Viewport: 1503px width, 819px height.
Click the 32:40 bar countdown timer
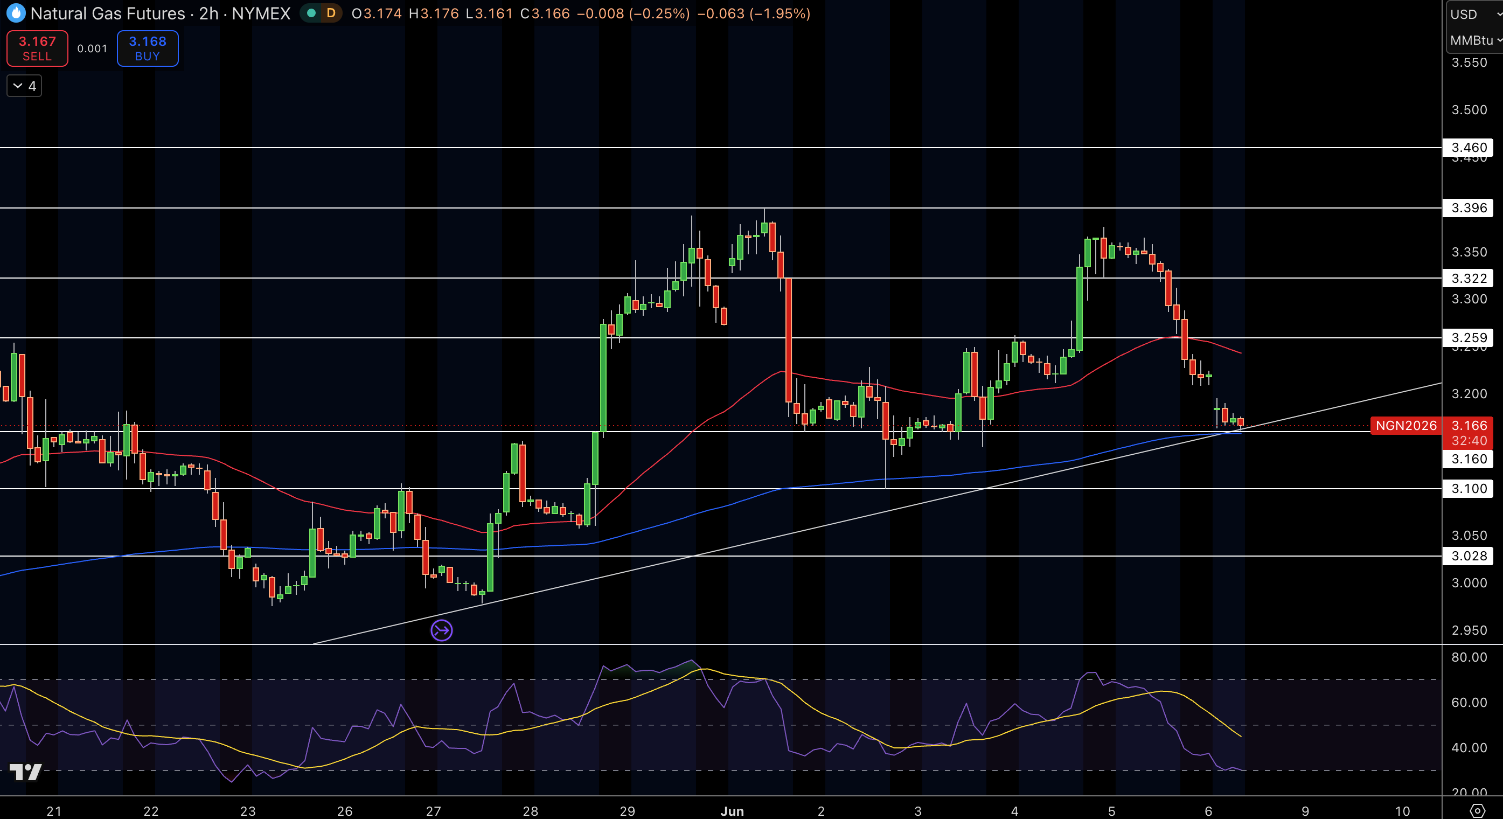[1469, 441]
